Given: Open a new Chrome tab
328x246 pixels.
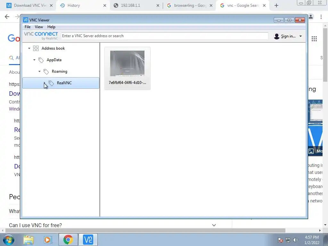Looking at the screenshot, I should [276, 6].
